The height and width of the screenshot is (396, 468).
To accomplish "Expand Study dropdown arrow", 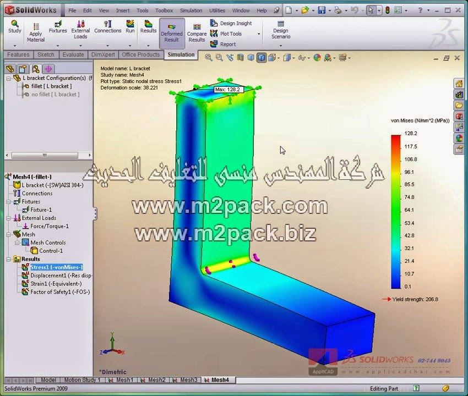I will (x=15, y=46).
